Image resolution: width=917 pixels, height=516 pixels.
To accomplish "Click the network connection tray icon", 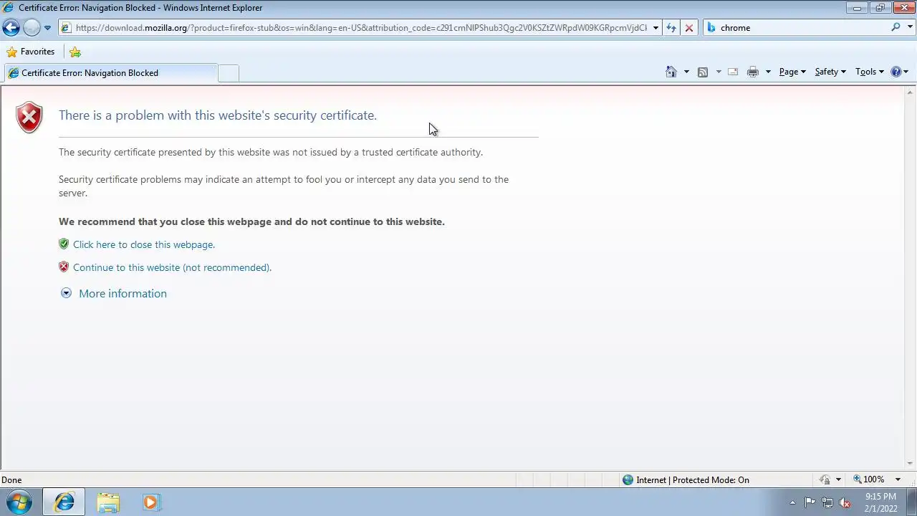I will point(827,502).
